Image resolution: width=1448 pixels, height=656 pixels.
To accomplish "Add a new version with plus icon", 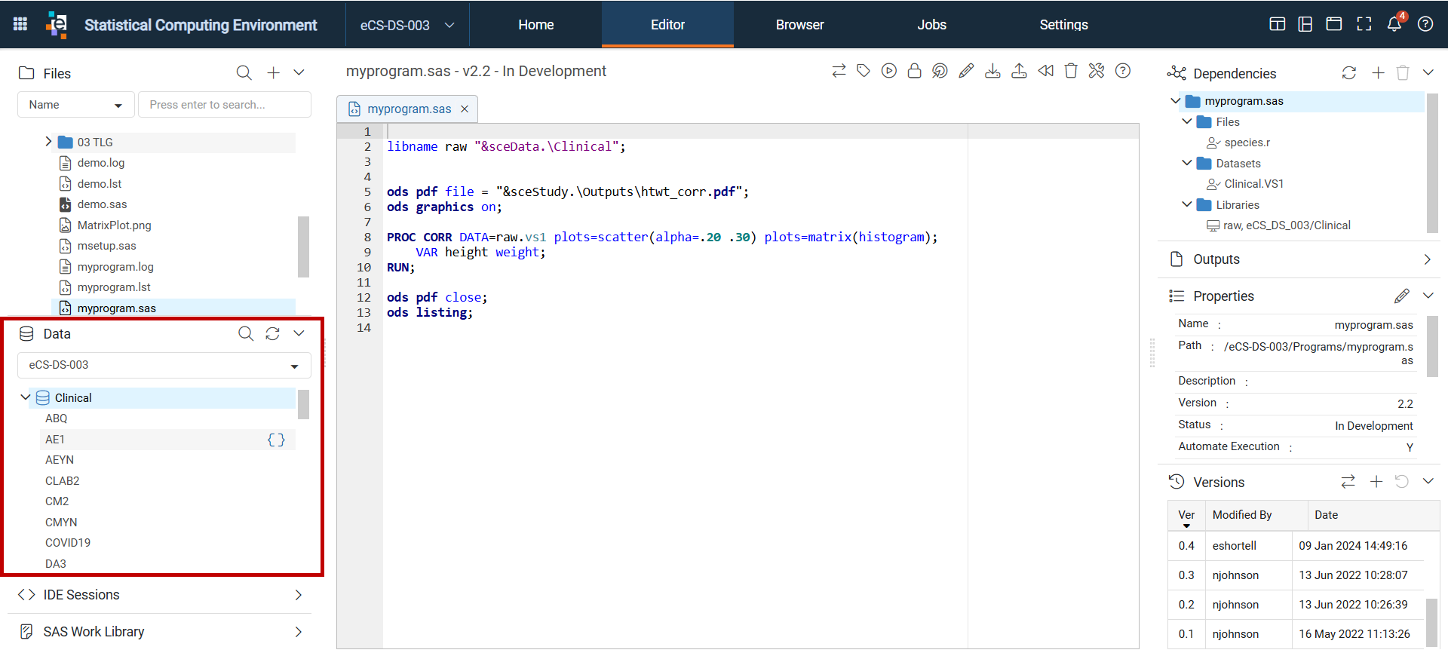I will pos(1376,481).
